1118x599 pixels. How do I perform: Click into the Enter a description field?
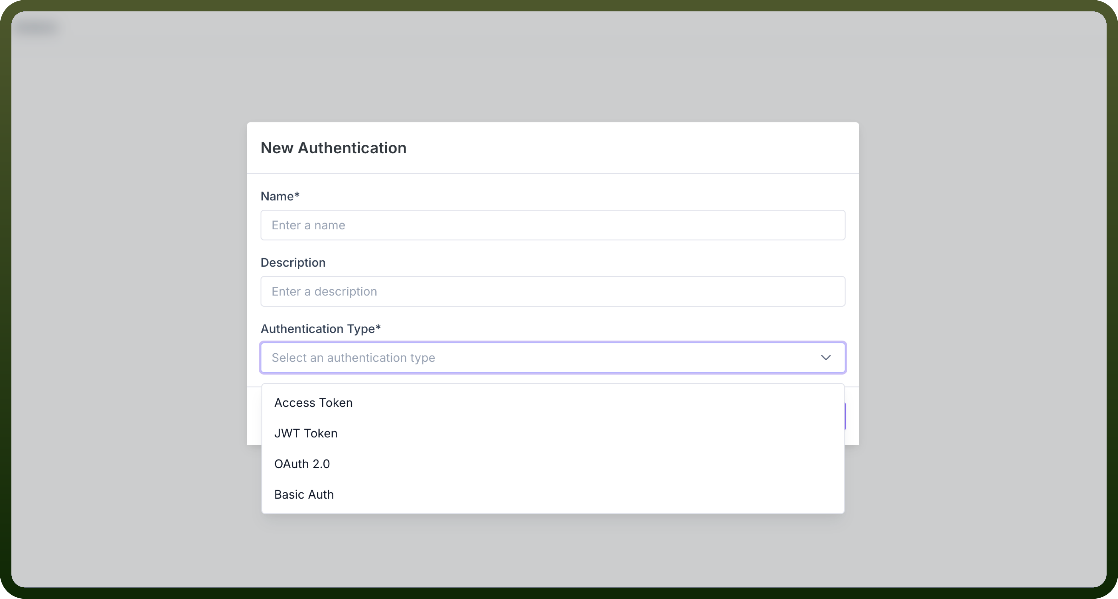coord(552,292)
